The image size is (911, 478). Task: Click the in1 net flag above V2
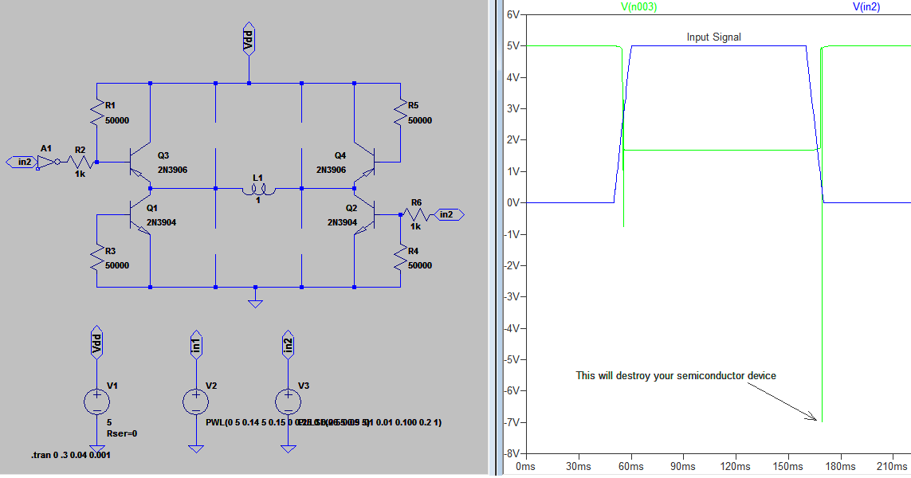tap(196, 344)
